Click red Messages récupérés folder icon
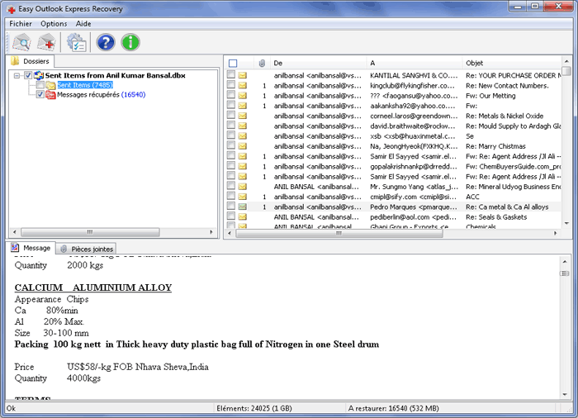578x418 pixels. [x=50, y=95]
